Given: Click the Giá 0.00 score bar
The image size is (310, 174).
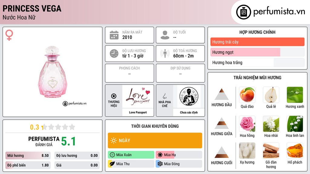Looking at the screenshot, I should pyautogui.click(x=77, y=165).
